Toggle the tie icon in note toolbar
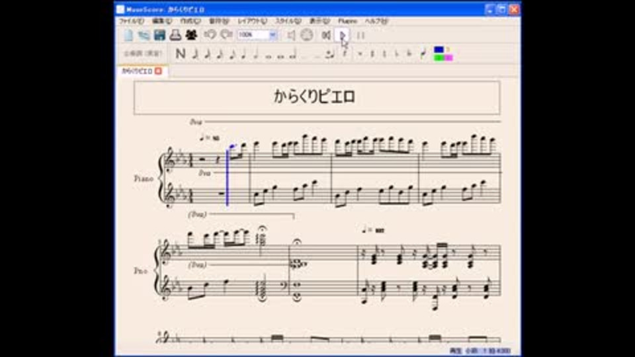Image resolution: width=635 pixels, height=357 pixels. pyautogui.click(x=331, y=54)
